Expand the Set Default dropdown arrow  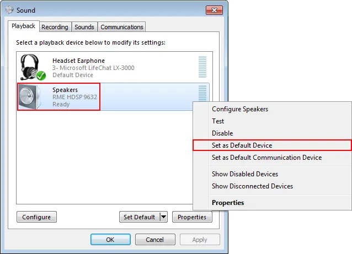click(163, 217)
